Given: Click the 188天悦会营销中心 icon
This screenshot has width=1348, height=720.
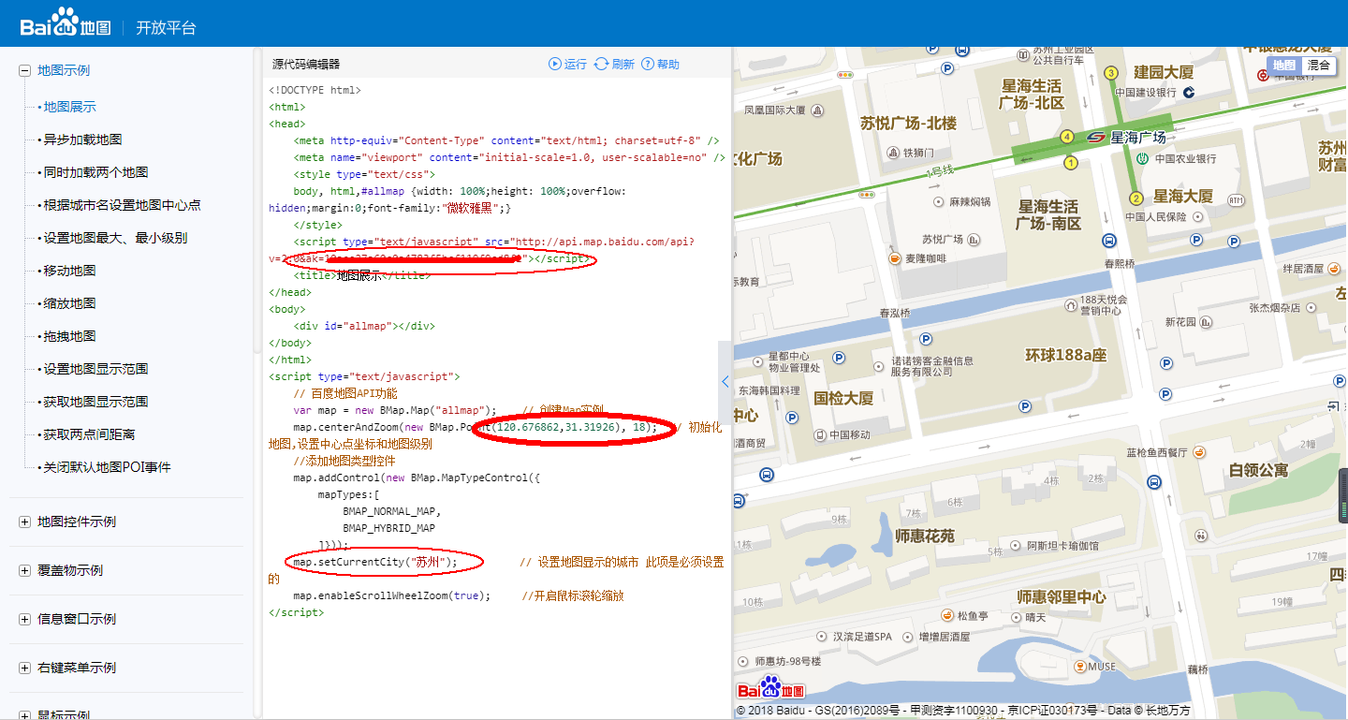Looking at the screenshot, I should click(1071, 304).
